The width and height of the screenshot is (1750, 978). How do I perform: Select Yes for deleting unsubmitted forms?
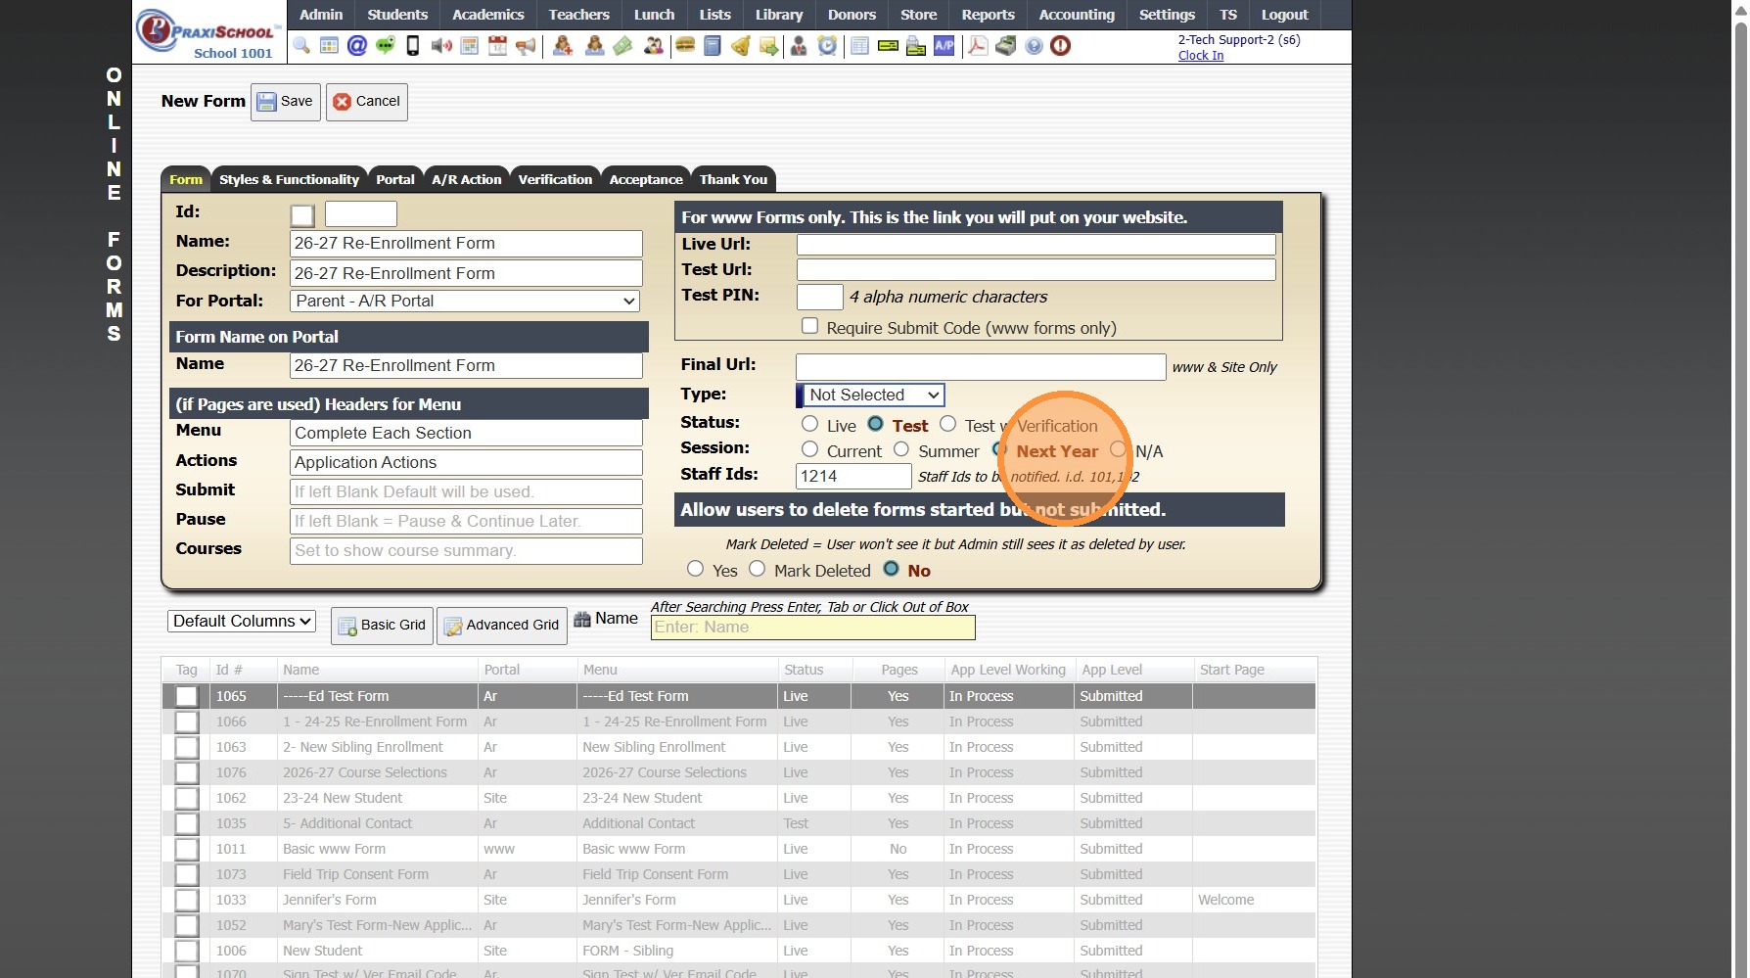[695, 569]
